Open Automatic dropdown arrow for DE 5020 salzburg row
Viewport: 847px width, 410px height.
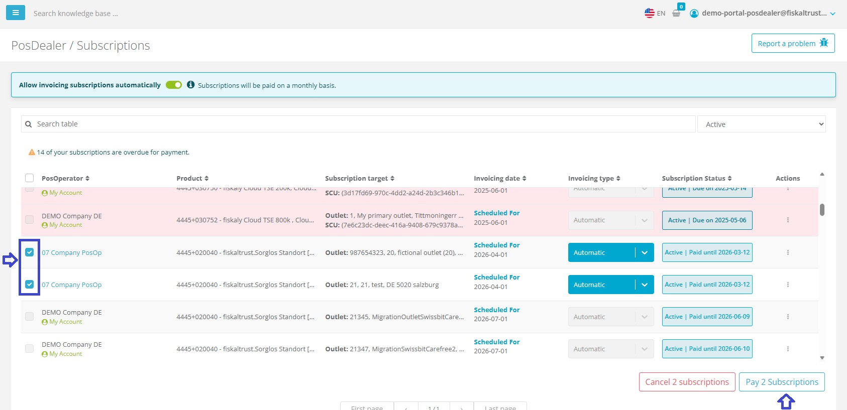pos(645,285)
